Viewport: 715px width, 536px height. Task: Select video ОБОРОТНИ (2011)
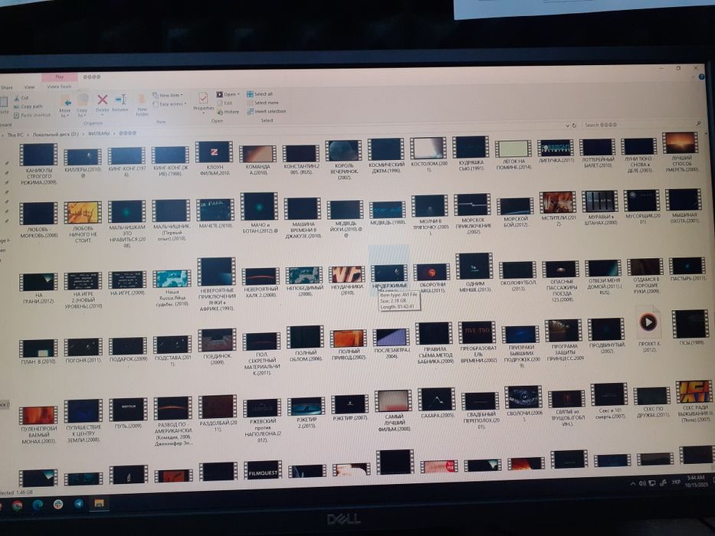(x=431, y=278)
